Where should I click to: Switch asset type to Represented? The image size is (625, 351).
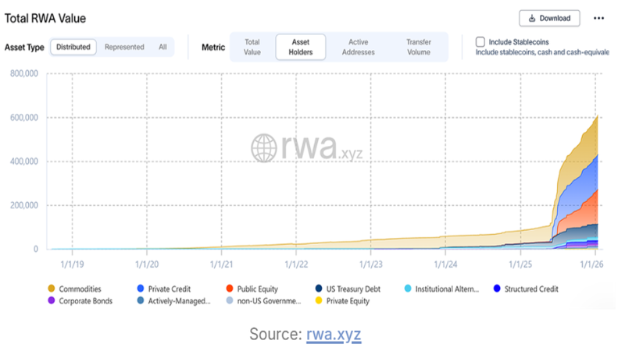[x=124, y=47]
